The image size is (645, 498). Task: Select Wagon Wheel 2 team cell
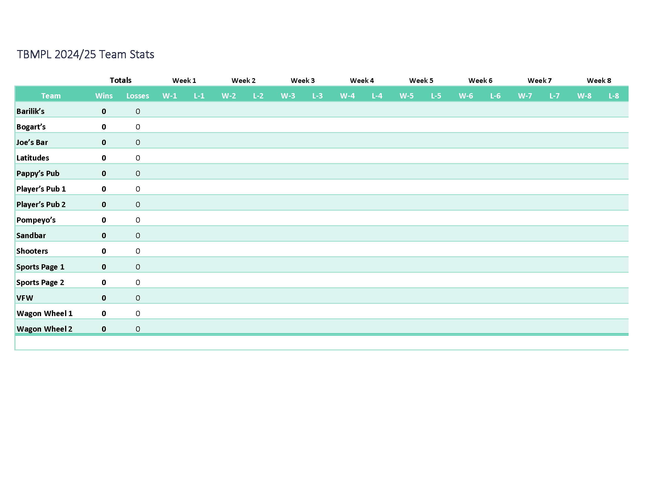point(44,329)
